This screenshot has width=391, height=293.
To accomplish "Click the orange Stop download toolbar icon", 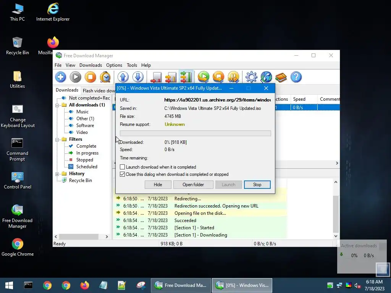I will pos(90,77).
